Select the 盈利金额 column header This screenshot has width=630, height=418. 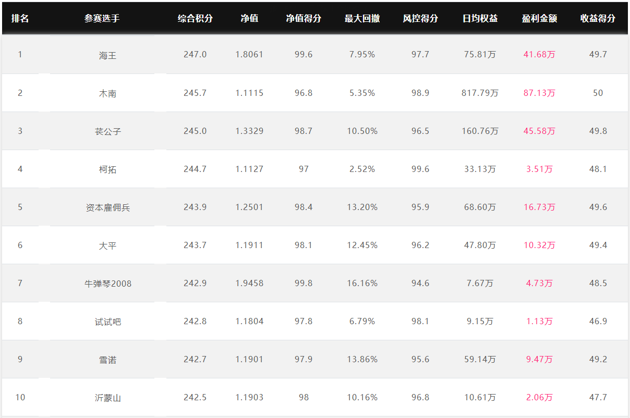(x=539, y=19)
